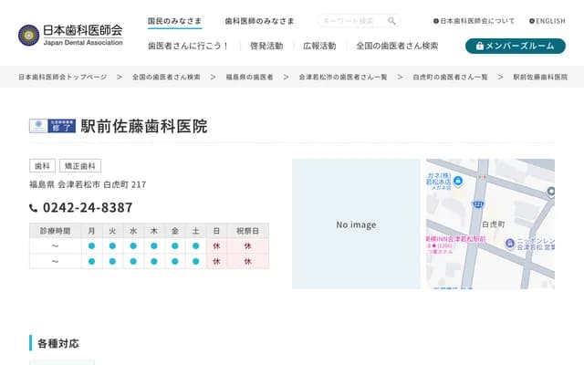This screenshot has height=365, width=584.
Task: Open 啓発活動 menu item
Action: [266, 46]
